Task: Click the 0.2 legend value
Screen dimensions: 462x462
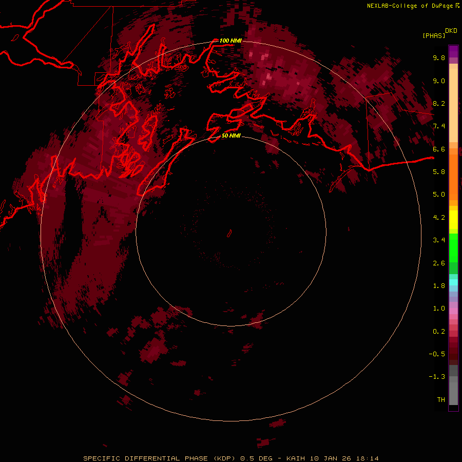Action: coord(439,332)
